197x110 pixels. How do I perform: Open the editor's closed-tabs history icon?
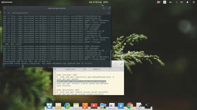(x=121, y=69)
